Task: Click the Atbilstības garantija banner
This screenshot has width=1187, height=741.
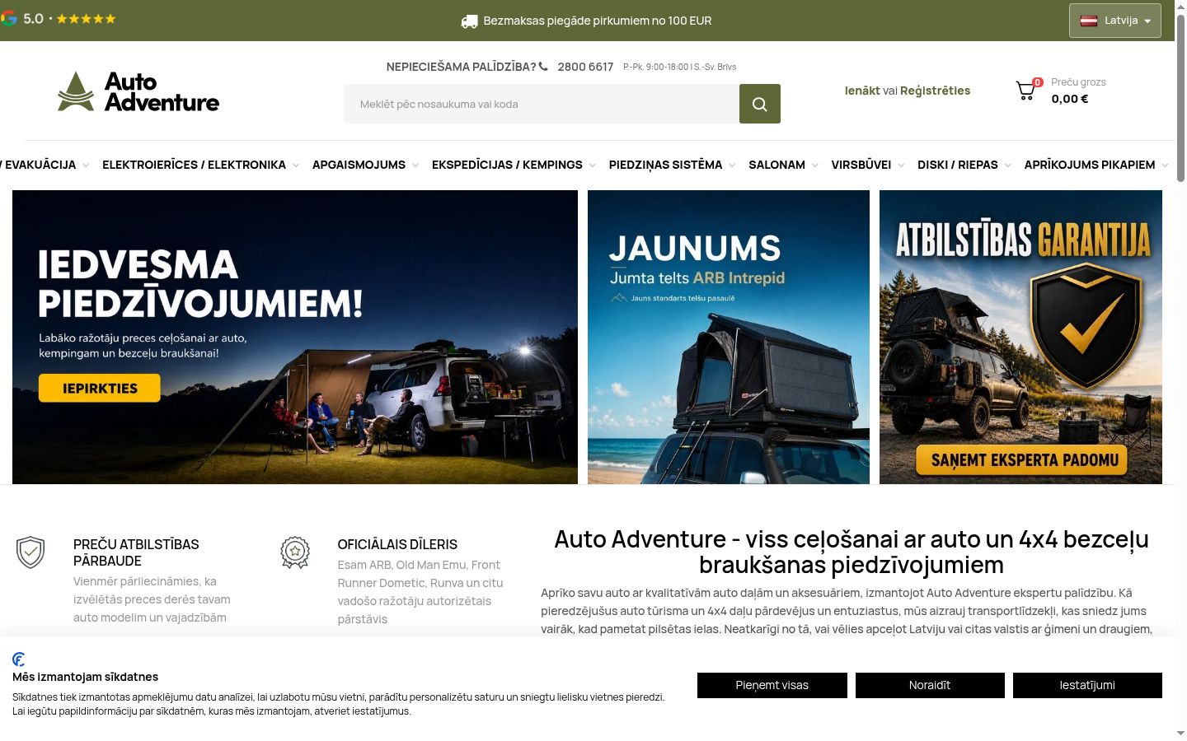Action: 1020,337
